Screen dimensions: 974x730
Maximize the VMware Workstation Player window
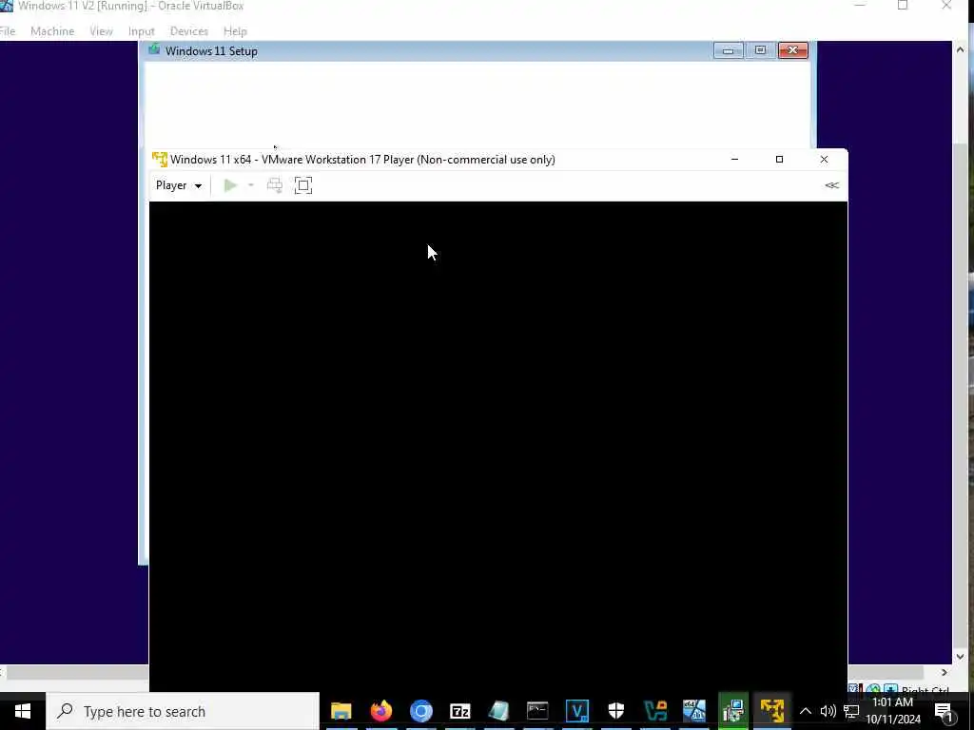(780, 160)
